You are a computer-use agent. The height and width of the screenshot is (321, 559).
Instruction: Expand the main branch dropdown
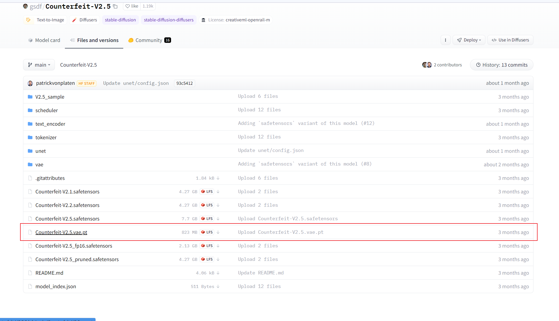[x=39, y=65]
